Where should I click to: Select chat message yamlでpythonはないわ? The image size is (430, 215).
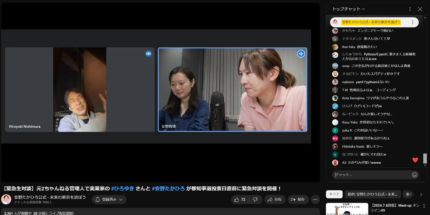(x=373, y=82)
